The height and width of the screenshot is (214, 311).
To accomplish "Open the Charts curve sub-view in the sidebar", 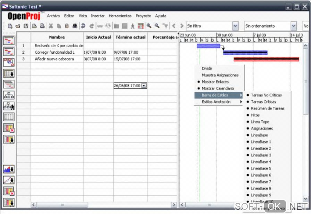I will 9,180.
